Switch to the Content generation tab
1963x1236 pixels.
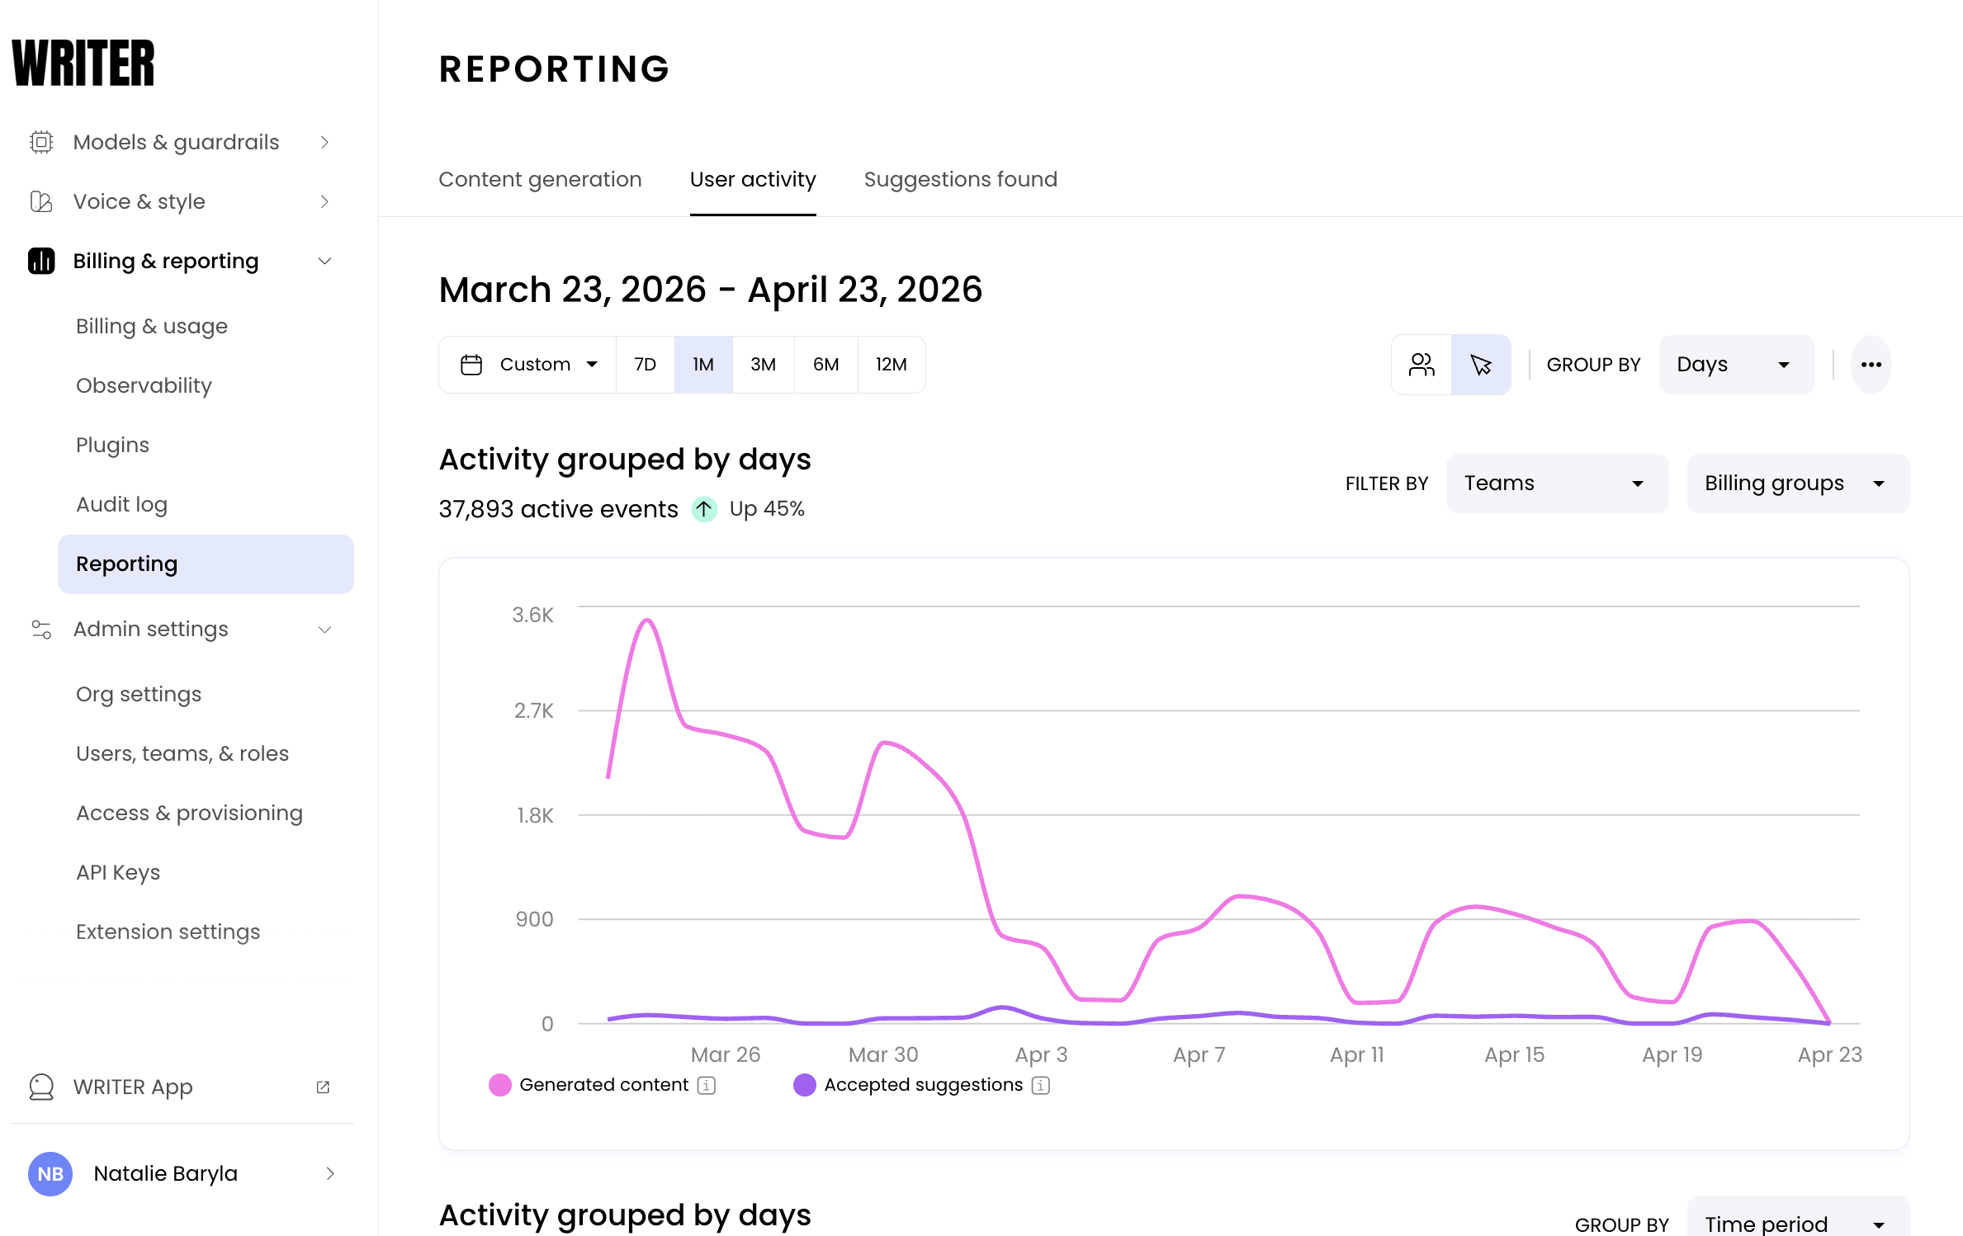[x=540, y=179]
